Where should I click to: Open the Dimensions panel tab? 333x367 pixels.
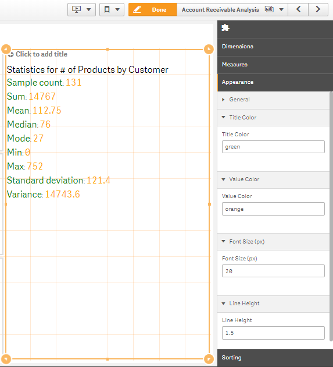[275, 47]
